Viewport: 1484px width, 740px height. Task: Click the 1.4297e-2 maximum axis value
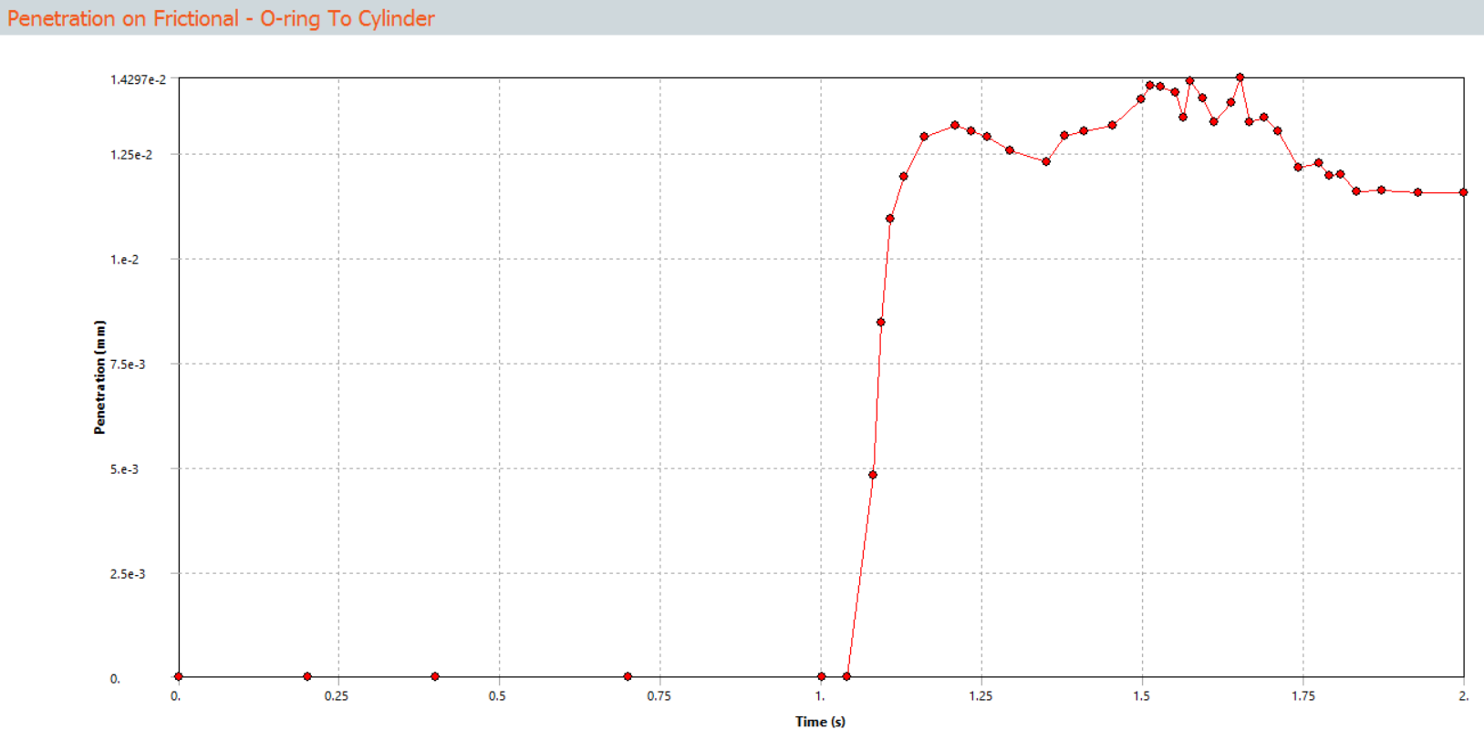click(139, 79)
